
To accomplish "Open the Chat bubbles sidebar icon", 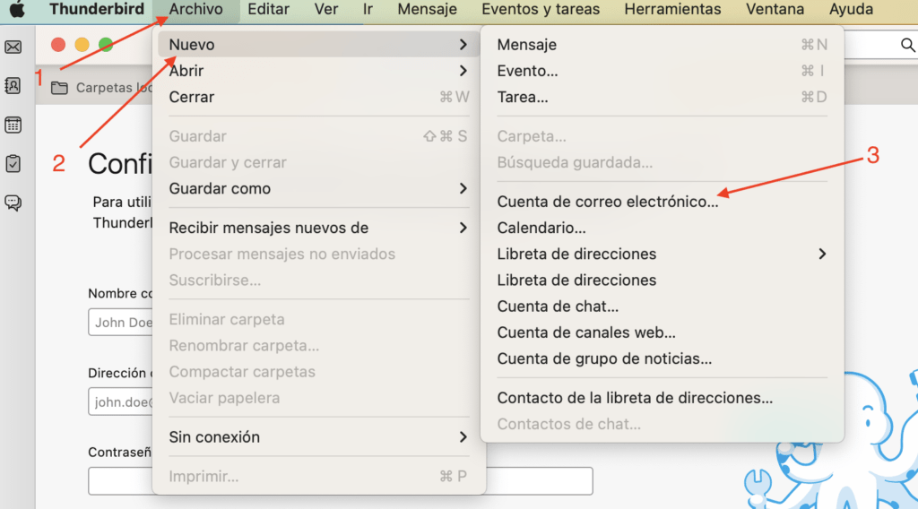I will [13, 203].
